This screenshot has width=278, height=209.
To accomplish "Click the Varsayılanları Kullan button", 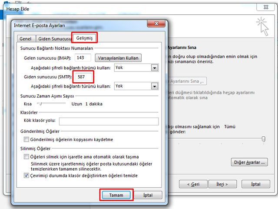I will point(119,57).
